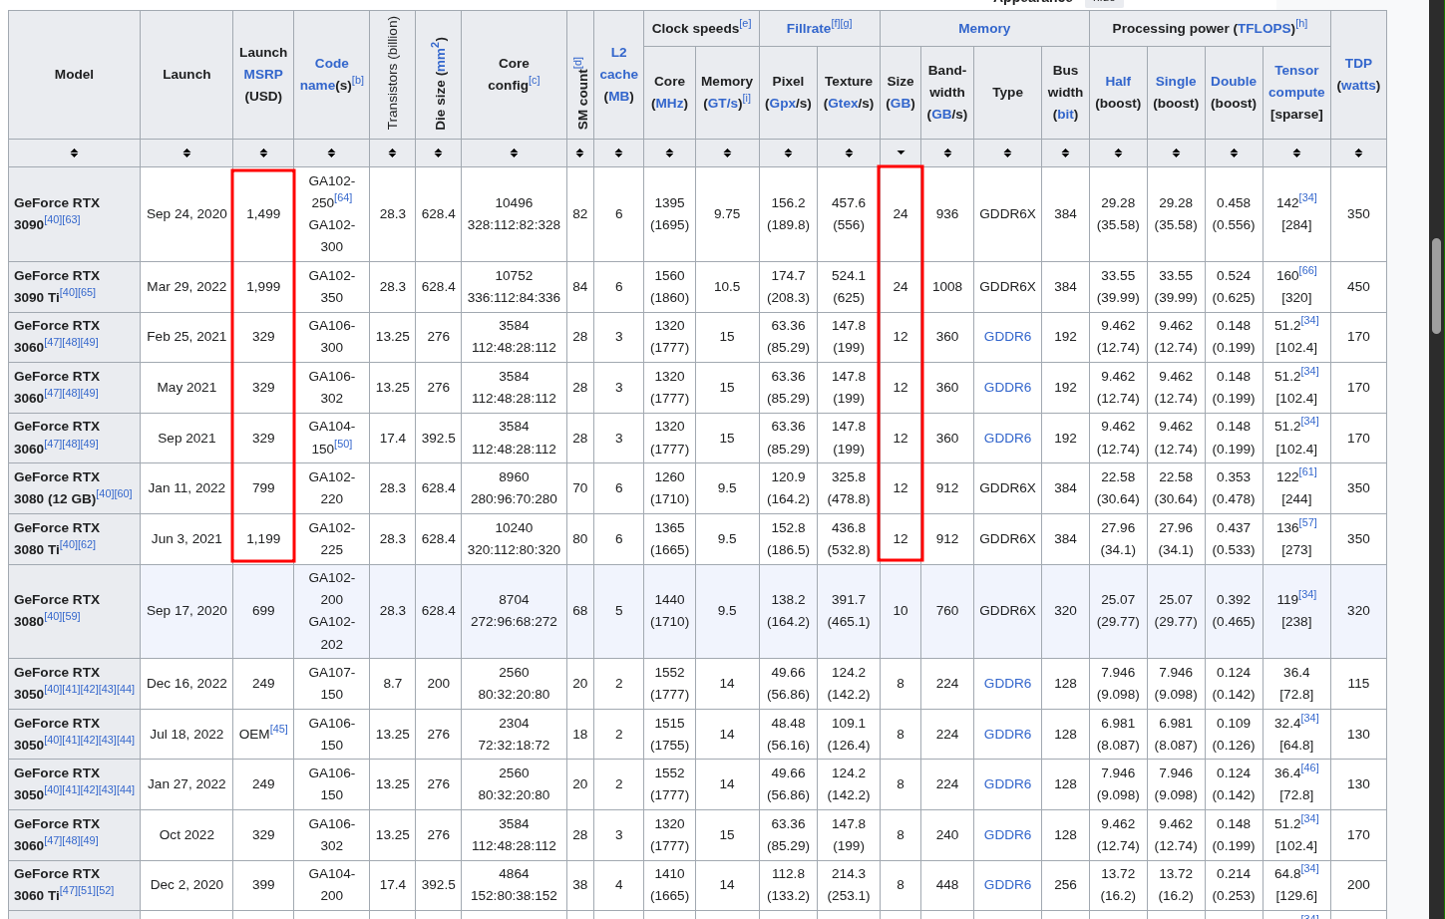Image resolution: width=1445 pixels, height=919 pixels.
Task: Sort by Core config column arrow
Action: (514, 153)
